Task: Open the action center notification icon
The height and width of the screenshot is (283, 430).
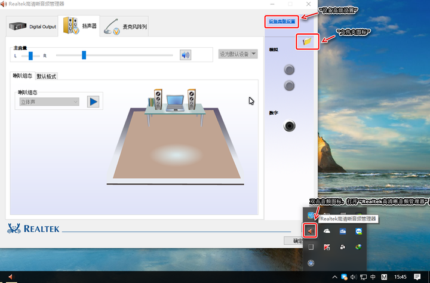Action: pos(417,276)
